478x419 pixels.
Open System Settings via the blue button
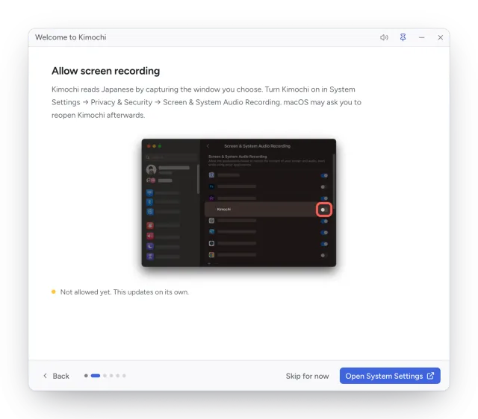click(390, 376)
